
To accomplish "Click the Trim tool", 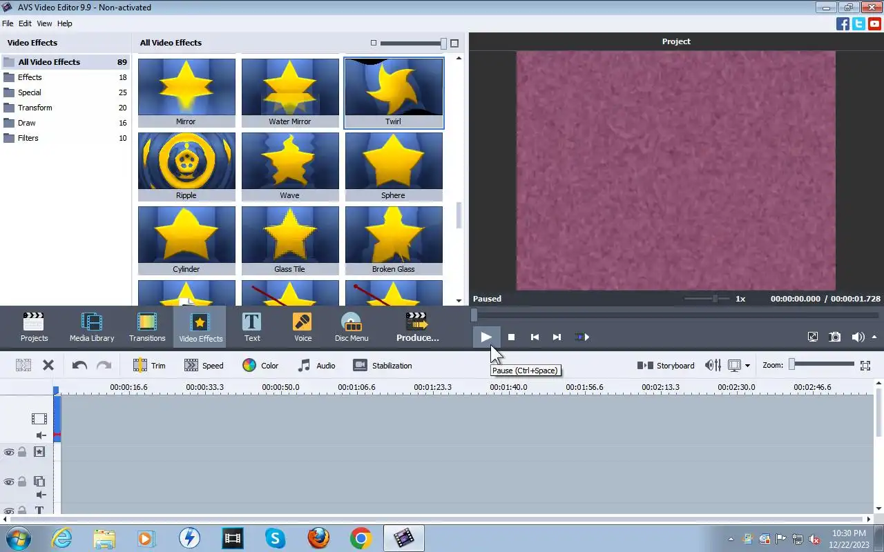I will point(150,366).
